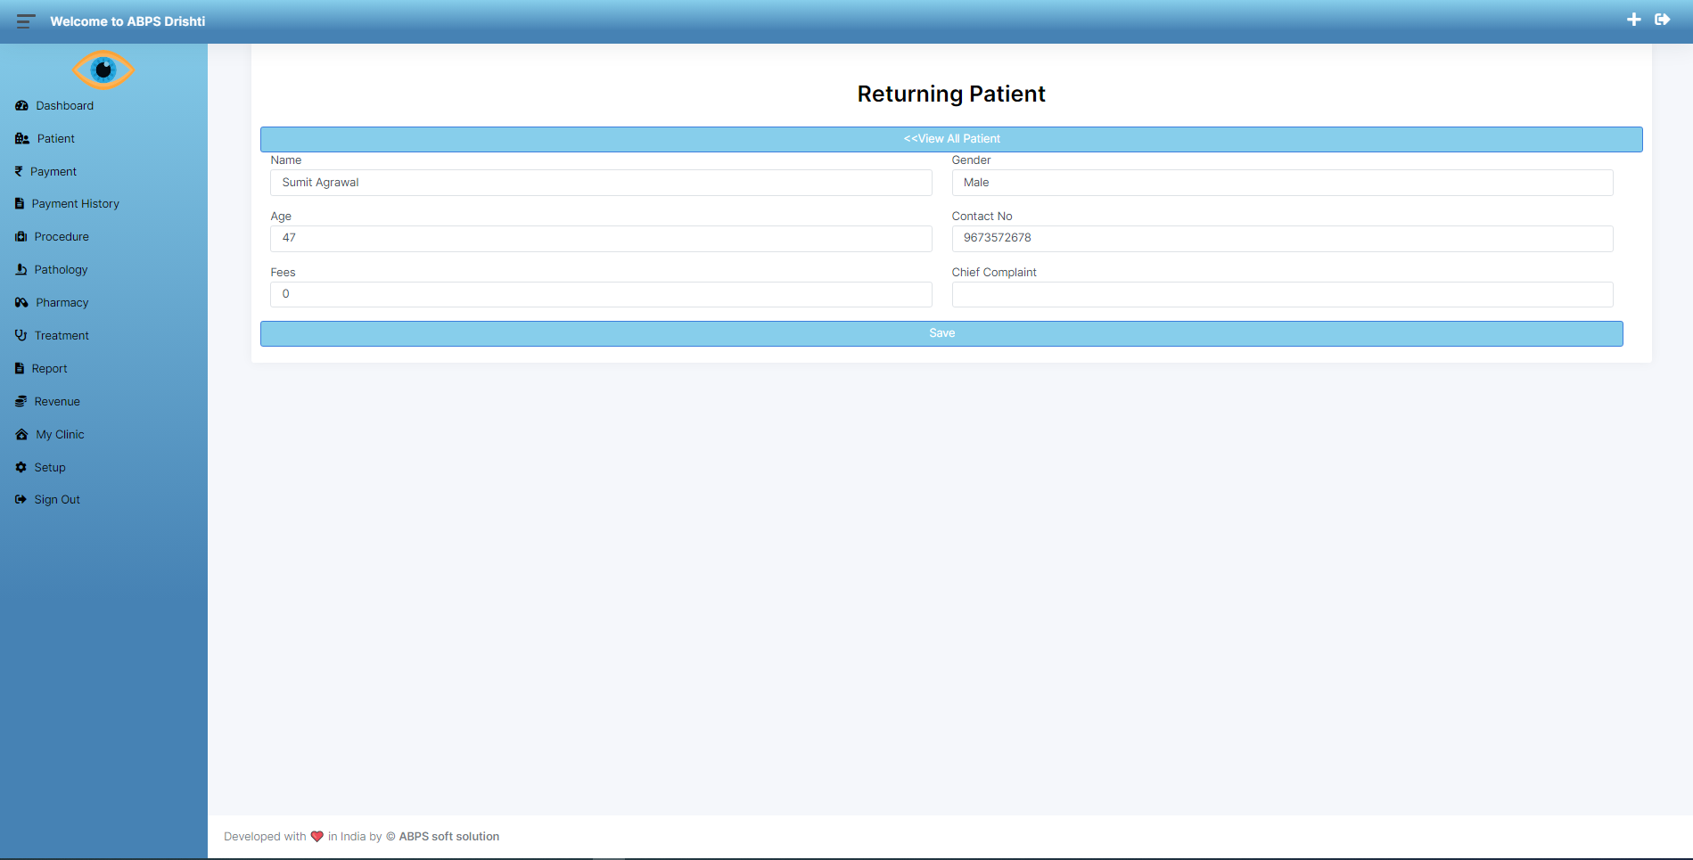Click the Gender field showing Male
Screen dimensions: 1693x860
(x=1282, y=183)
